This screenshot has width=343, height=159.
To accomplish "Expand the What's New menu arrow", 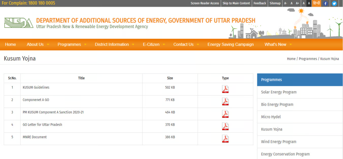I will (x=290, y=44).
